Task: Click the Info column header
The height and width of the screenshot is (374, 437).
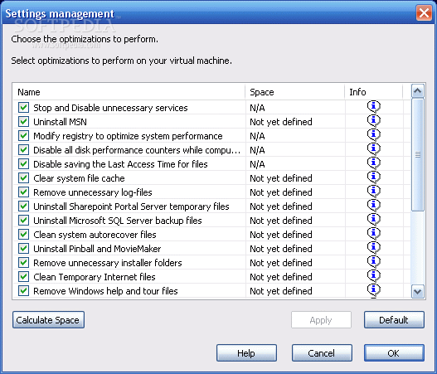Action: coord(374,92)
